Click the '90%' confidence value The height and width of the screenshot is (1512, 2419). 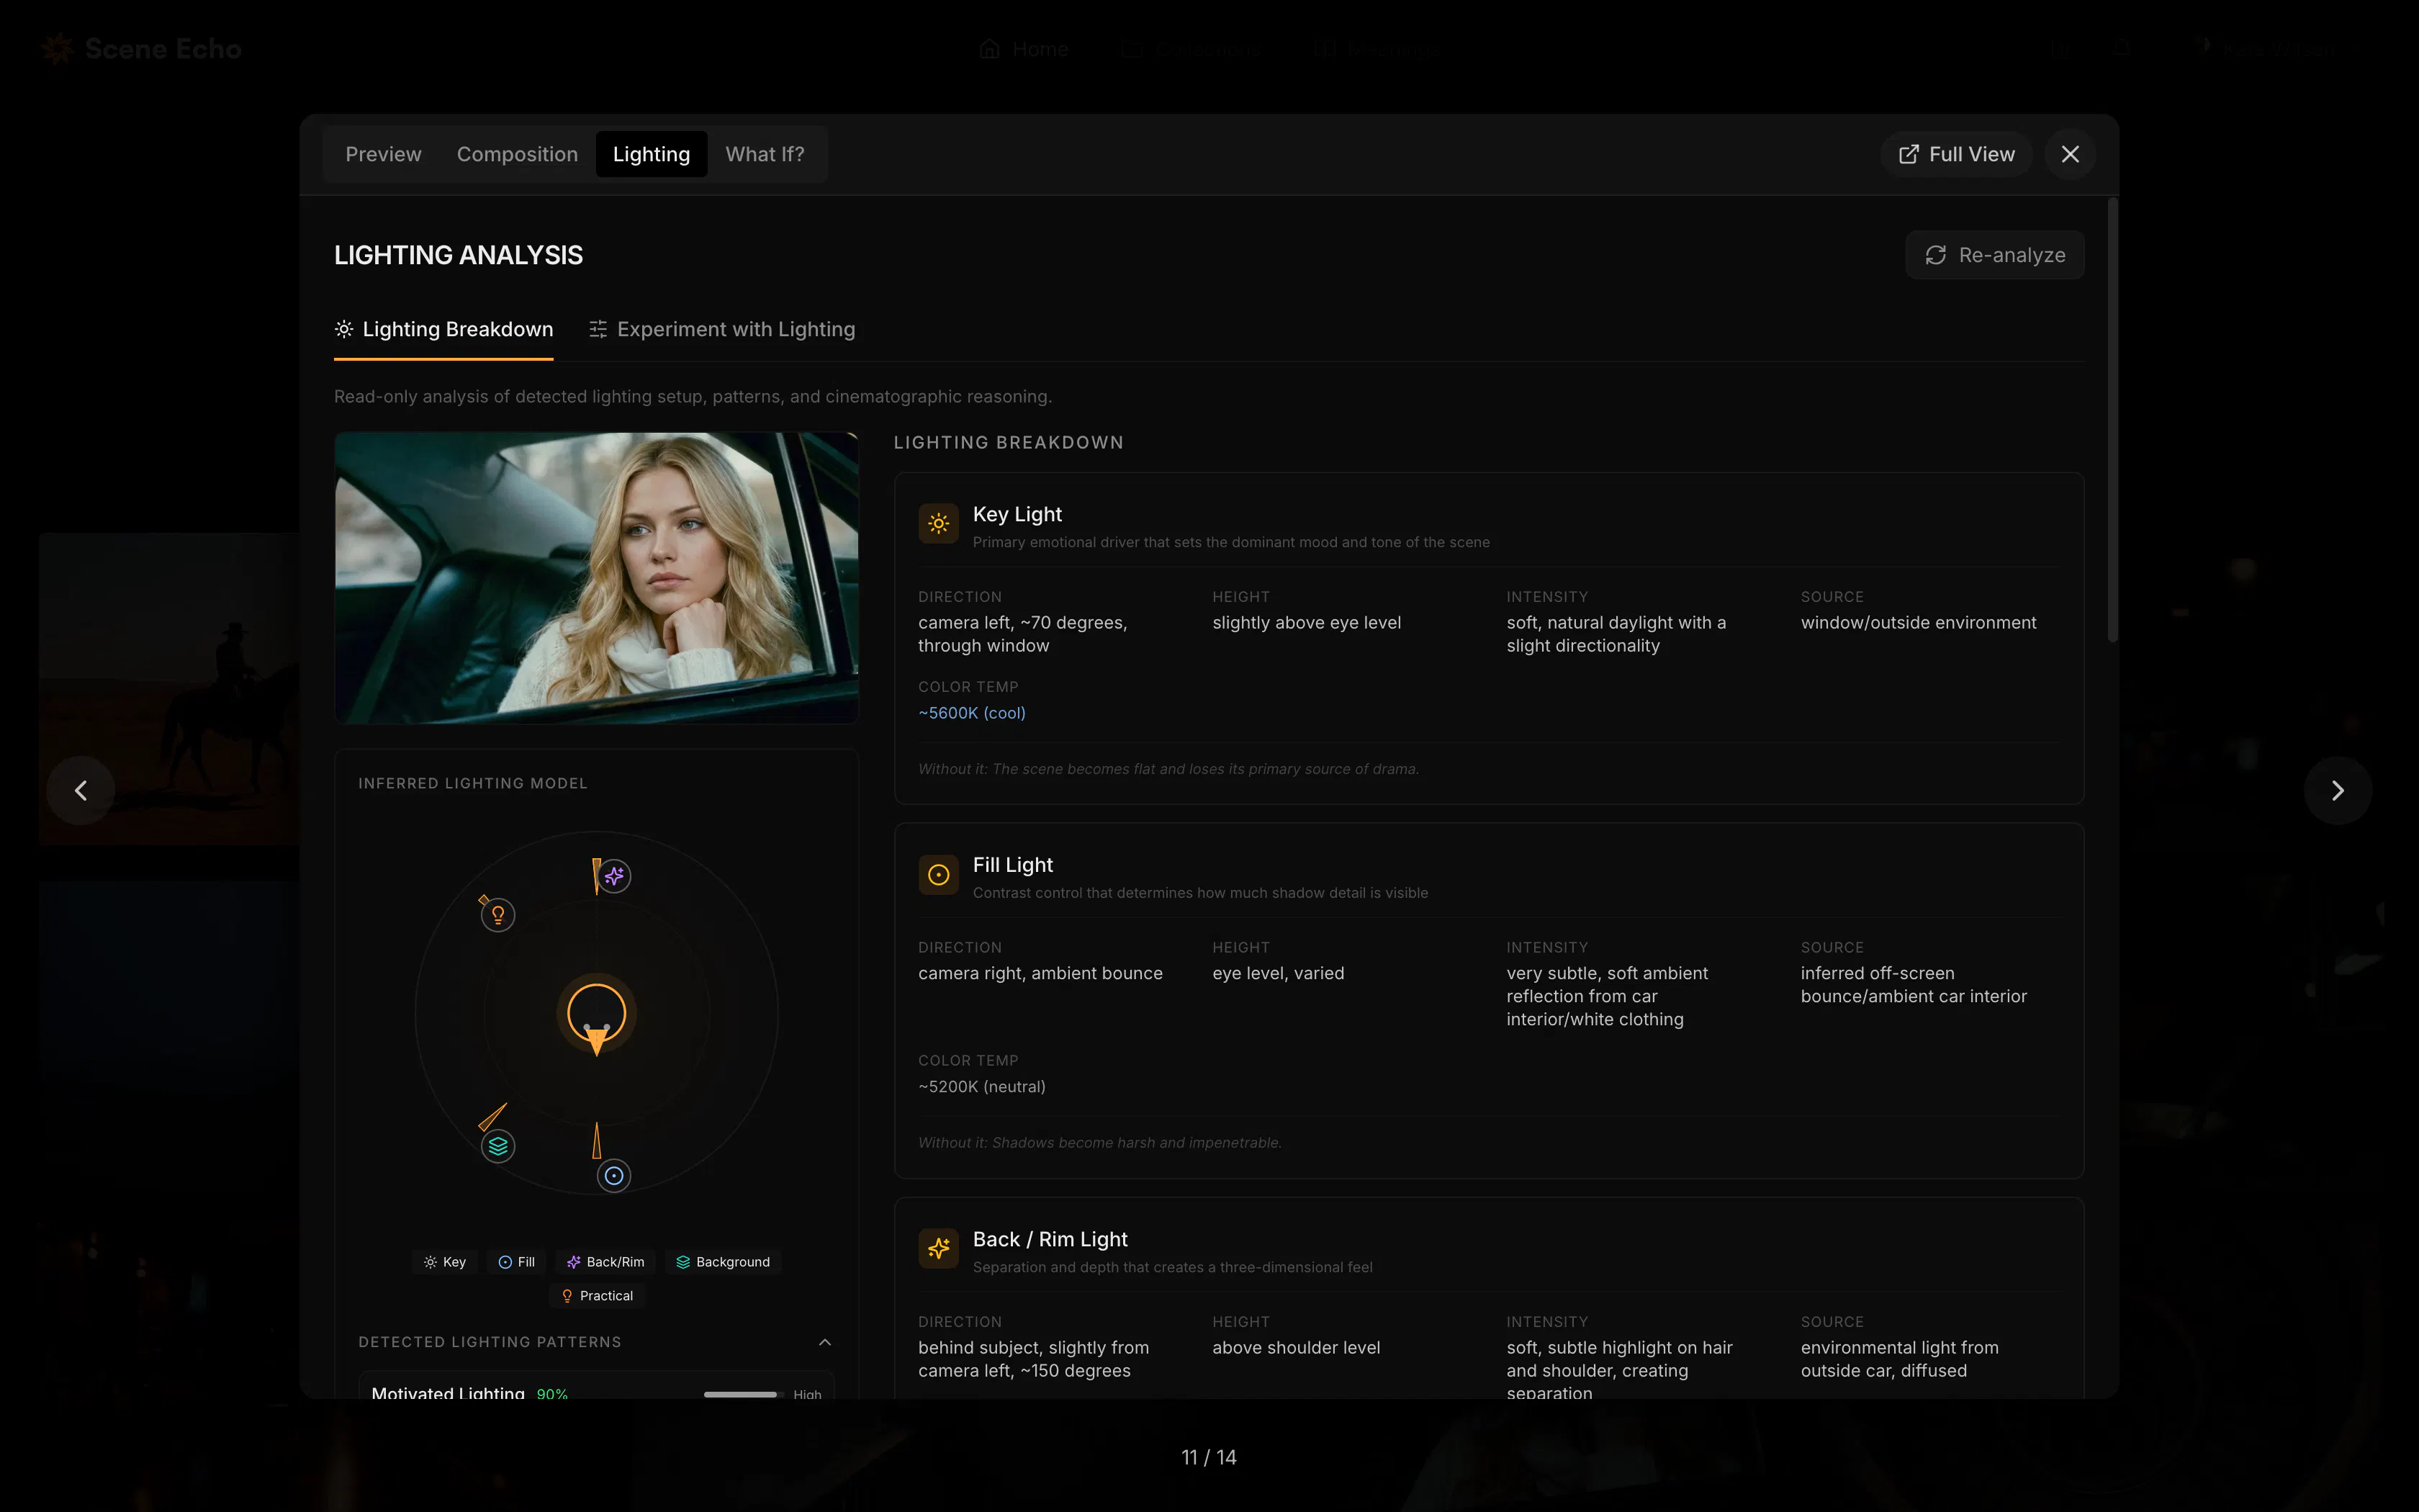pos(551,1393)
